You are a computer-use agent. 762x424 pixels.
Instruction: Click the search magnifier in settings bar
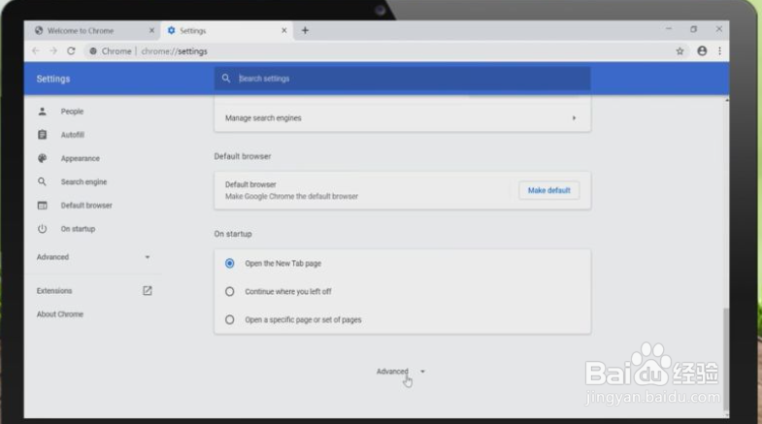pos(226,79)
